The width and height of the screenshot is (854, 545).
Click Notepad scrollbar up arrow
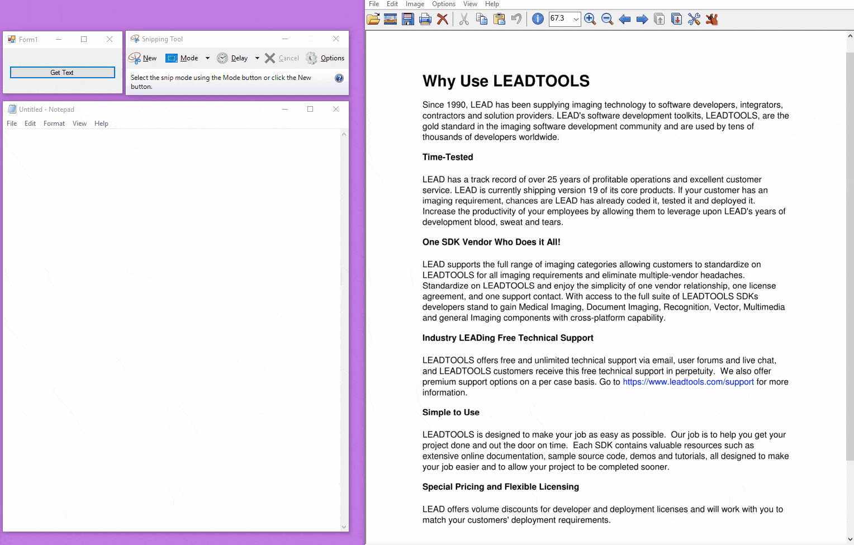[344, 134]
